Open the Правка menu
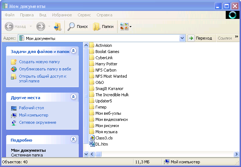 point(27,15)
